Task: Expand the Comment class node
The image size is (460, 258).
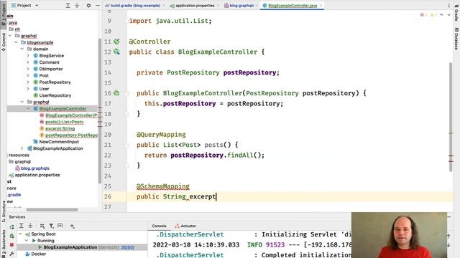Action: (28, 62)
